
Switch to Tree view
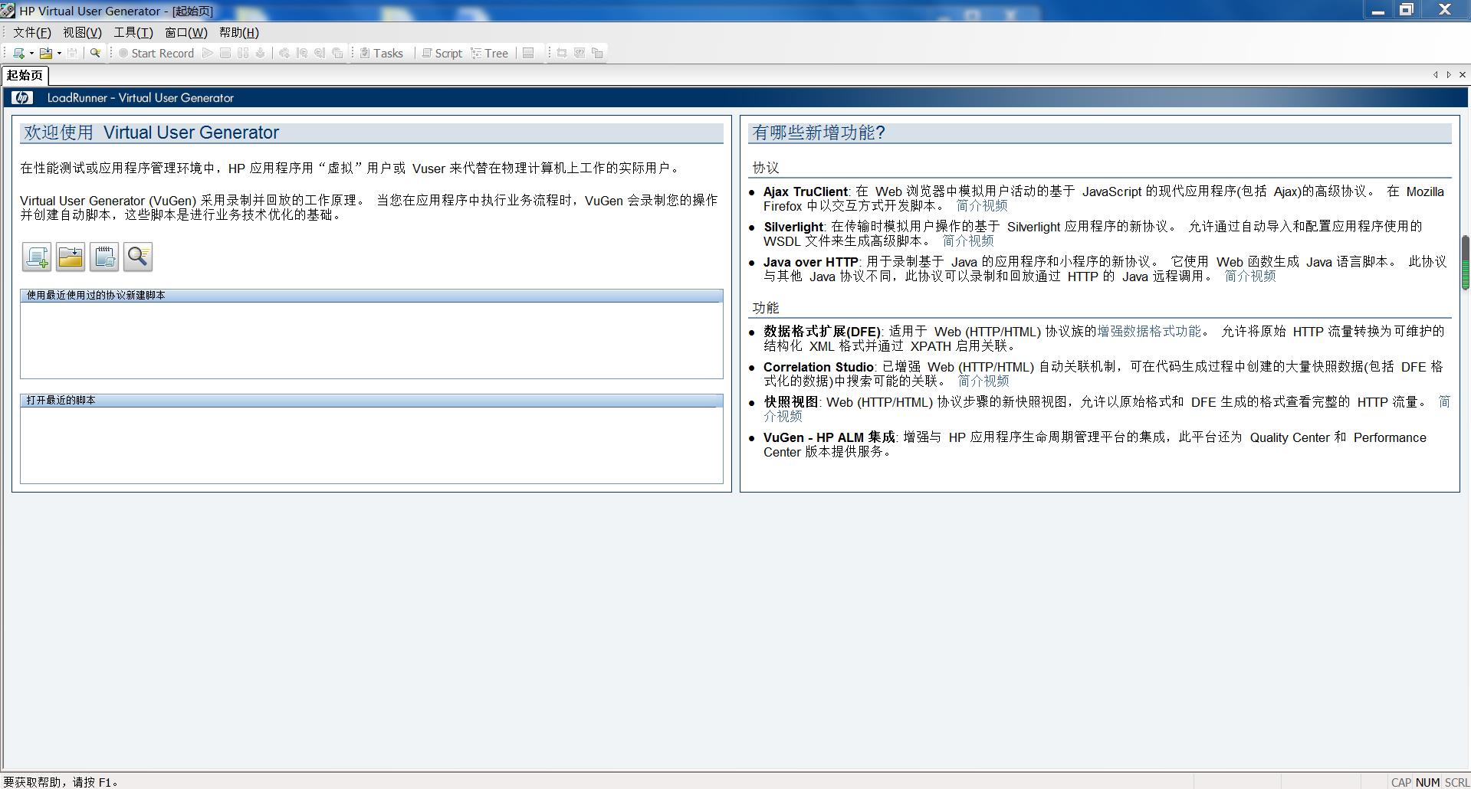490,53
